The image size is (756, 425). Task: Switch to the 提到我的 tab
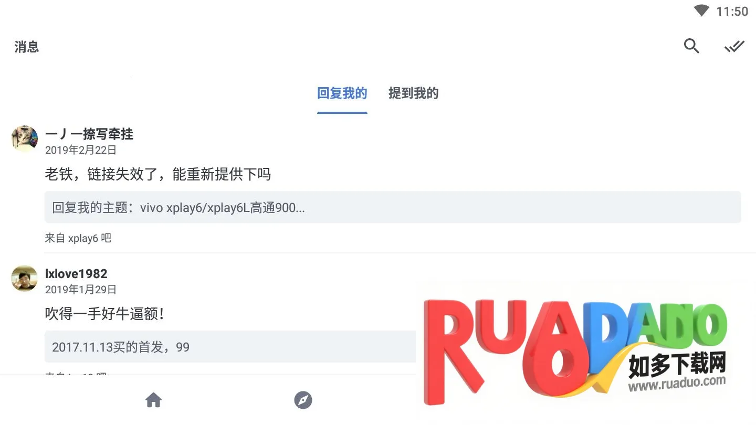pyautogui.click(x=413, y=93)
